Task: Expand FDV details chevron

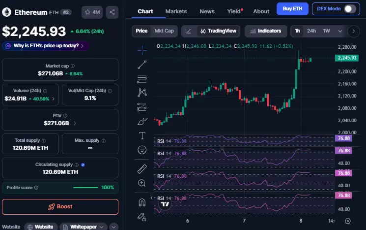Action: pos(75,123)
